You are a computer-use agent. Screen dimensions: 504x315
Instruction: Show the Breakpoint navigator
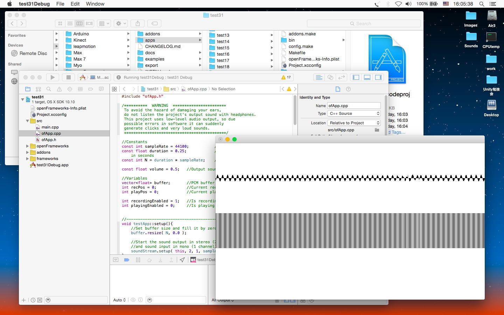click(91, 89)
